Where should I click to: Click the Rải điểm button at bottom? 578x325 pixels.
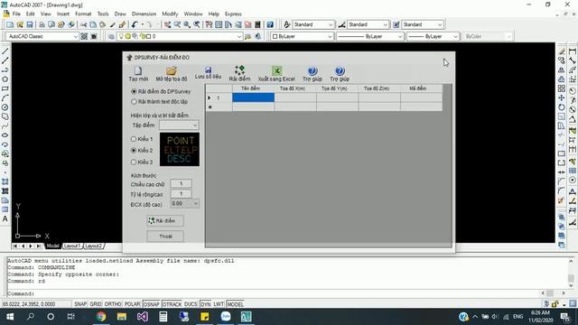coord(165,220)
